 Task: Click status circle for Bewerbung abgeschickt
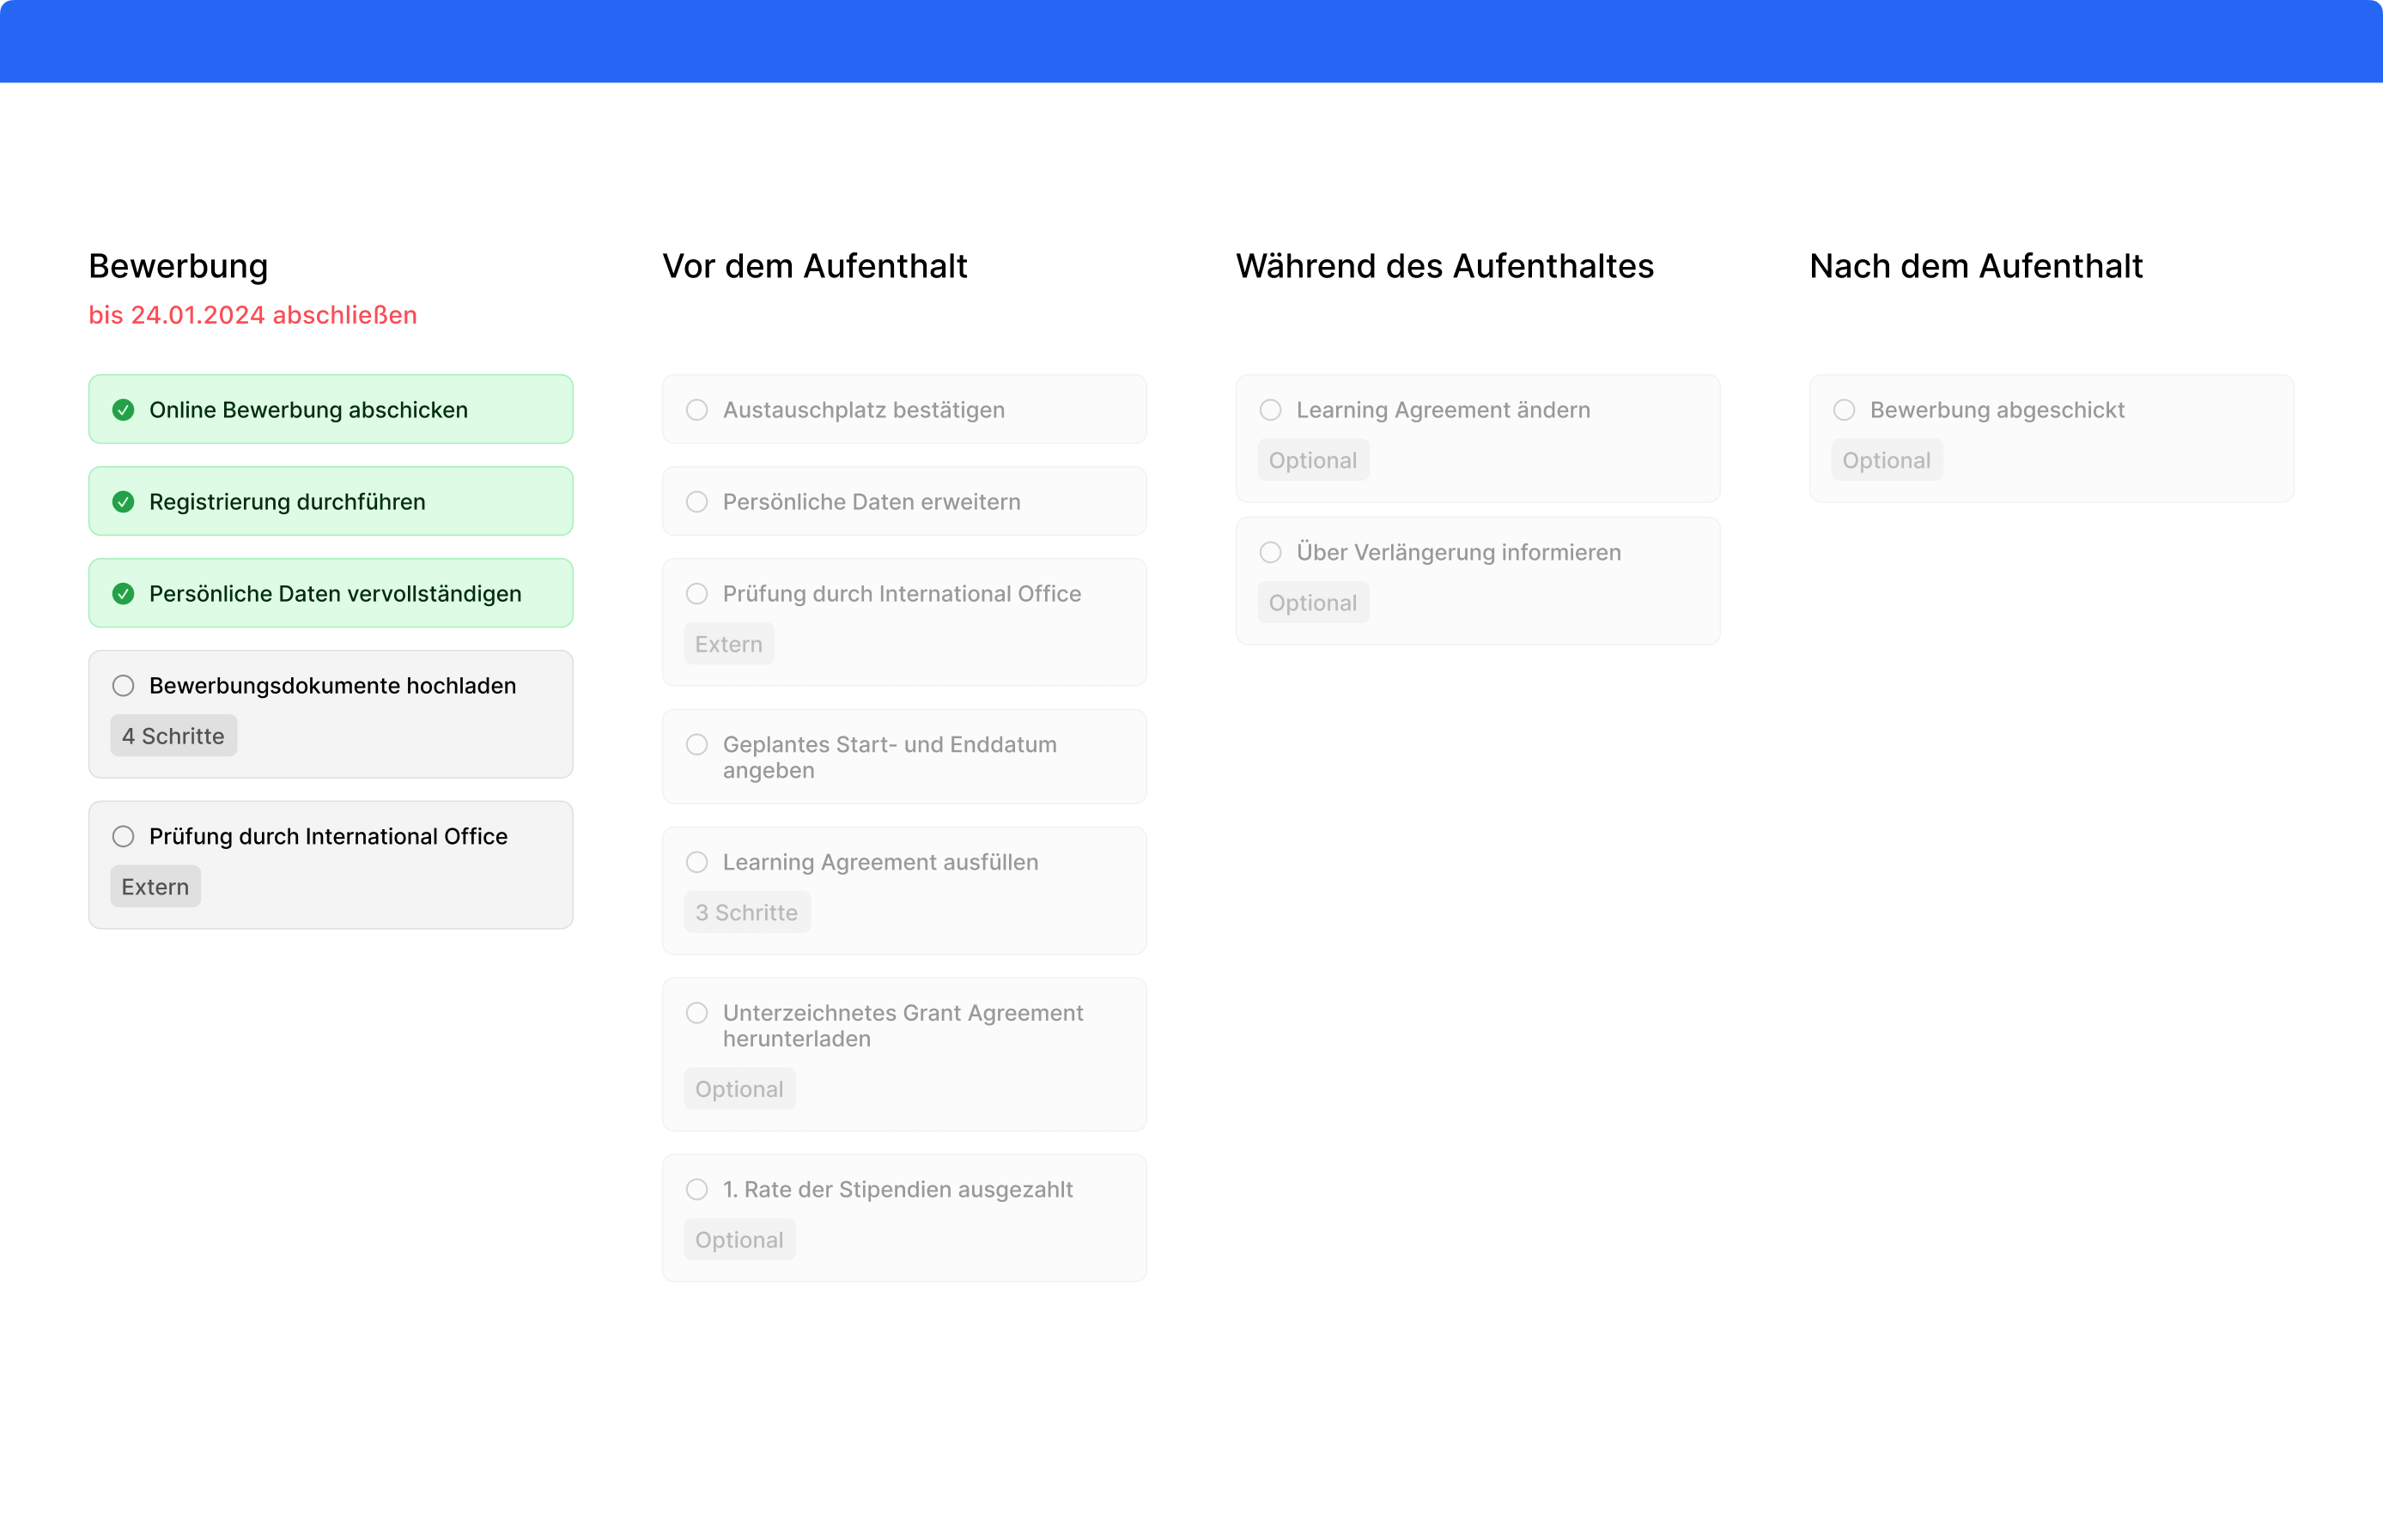1844,410
